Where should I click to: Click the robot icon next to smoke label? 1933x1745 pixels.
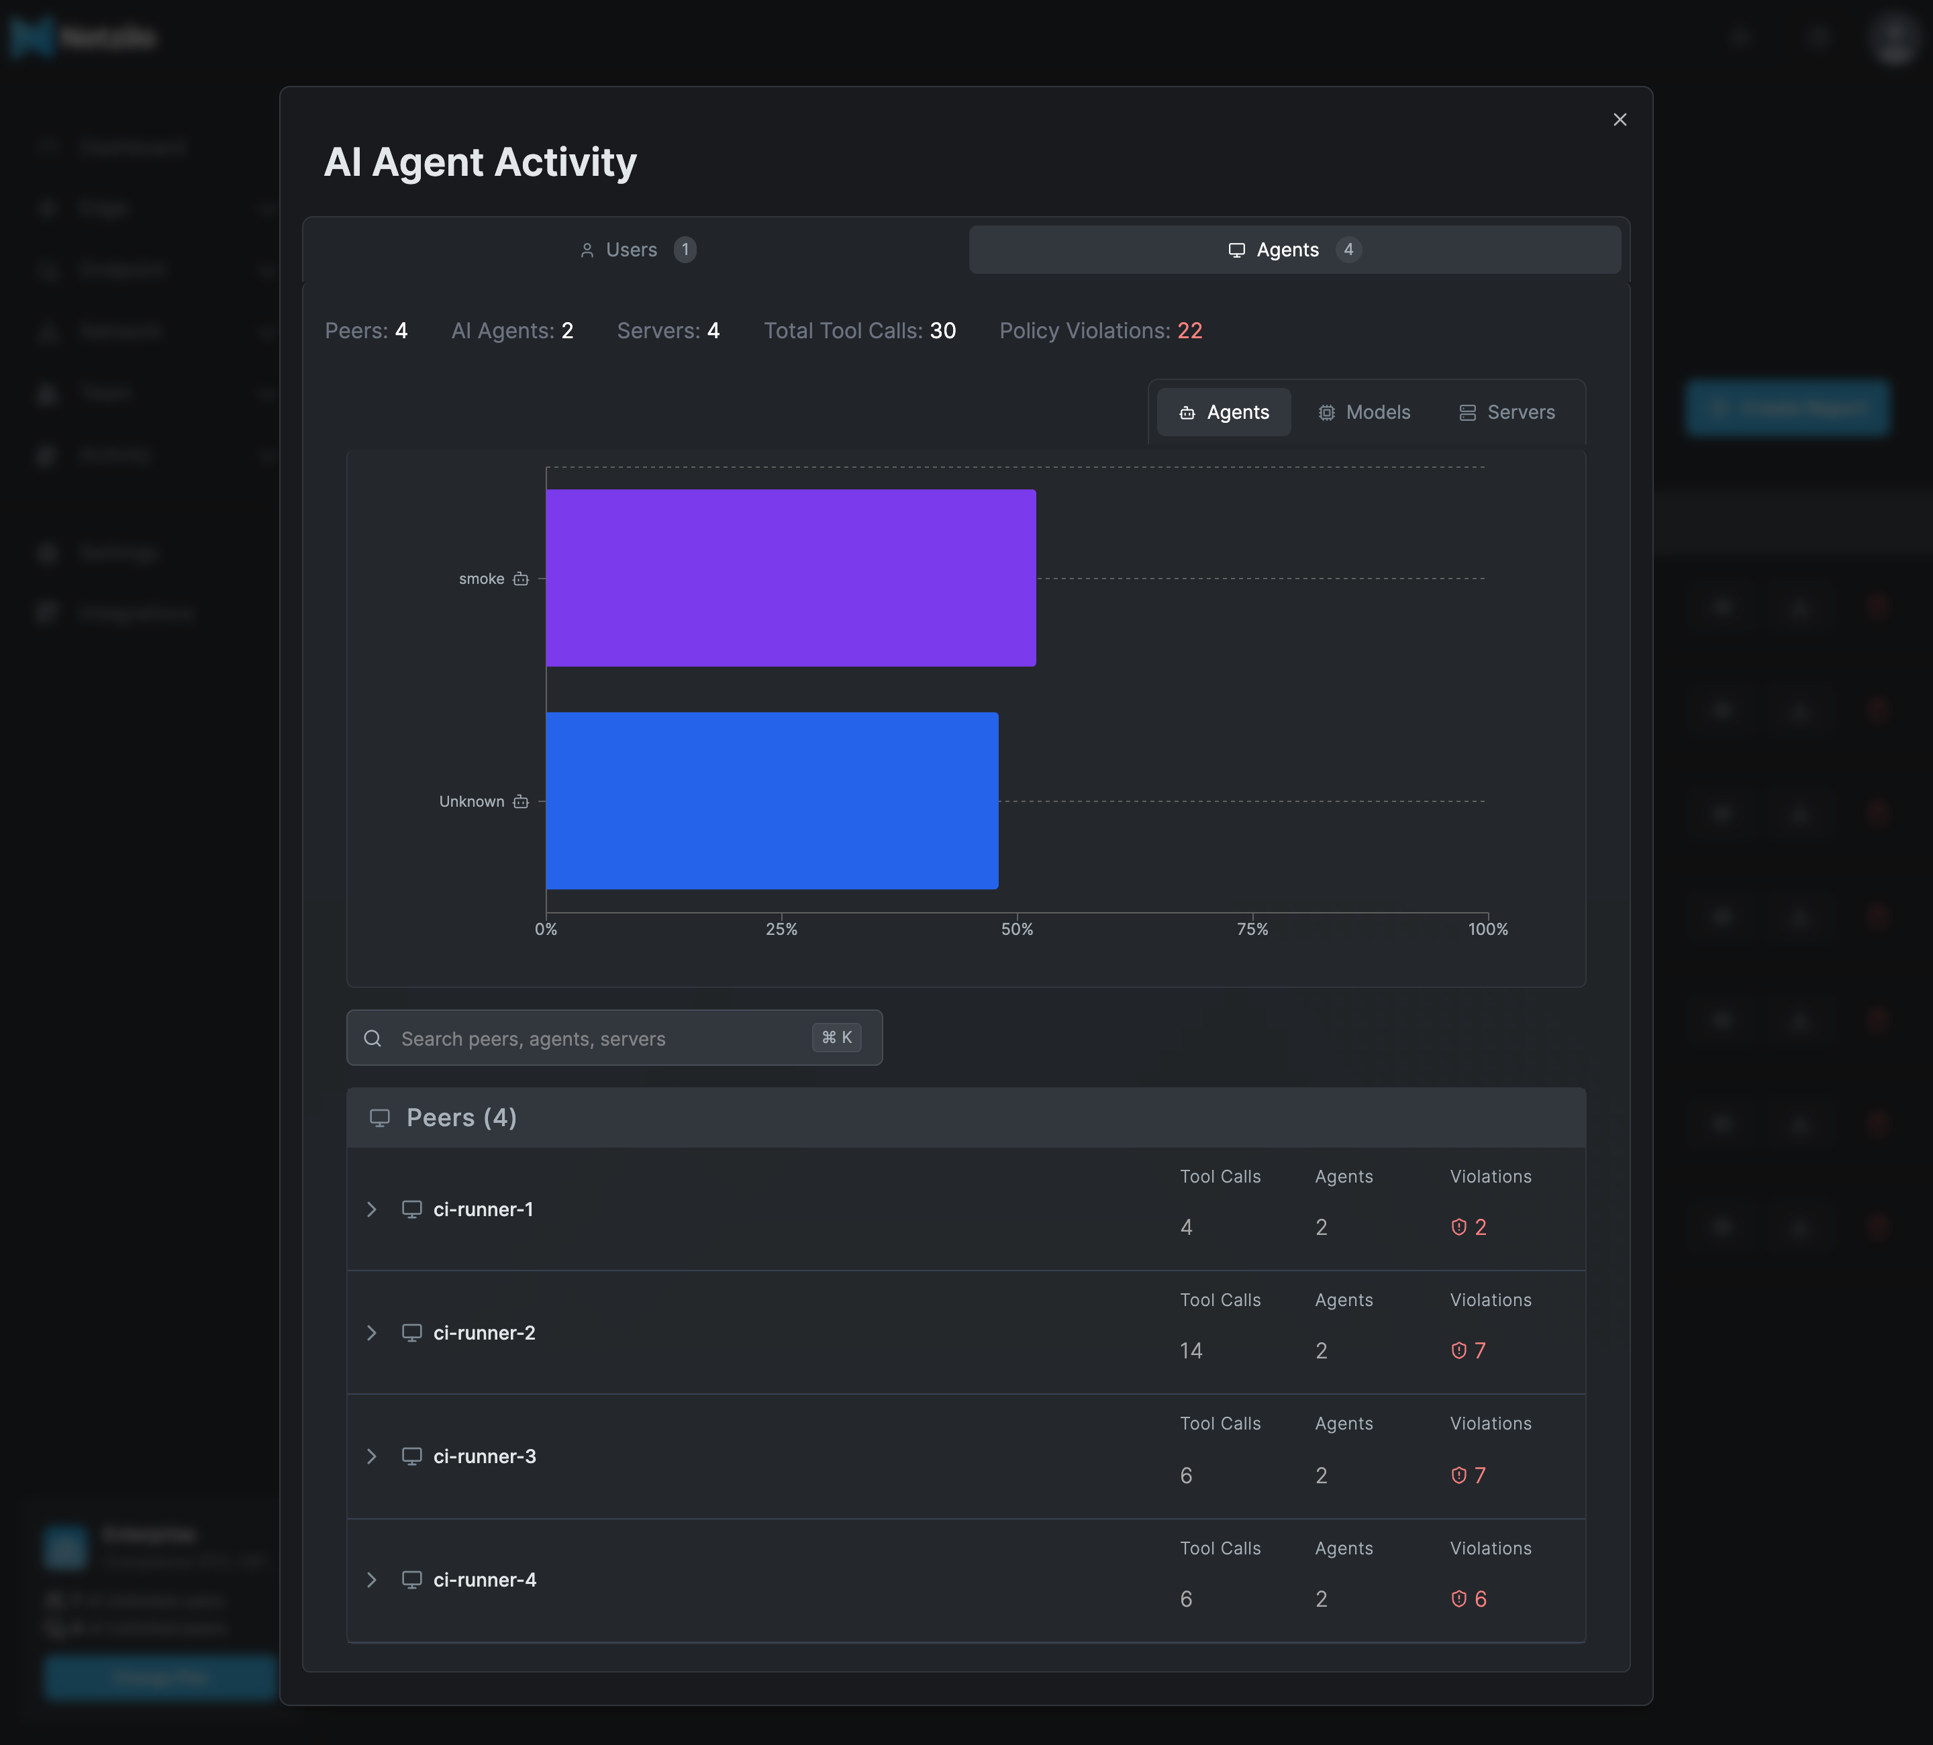[x=521, y=578]
